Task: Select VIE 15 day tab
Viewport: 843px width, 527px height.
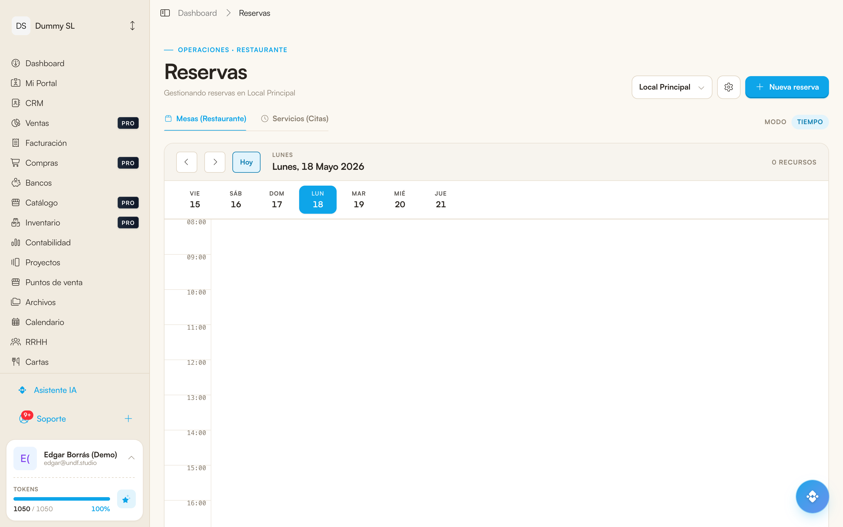Action: (195, 199)
